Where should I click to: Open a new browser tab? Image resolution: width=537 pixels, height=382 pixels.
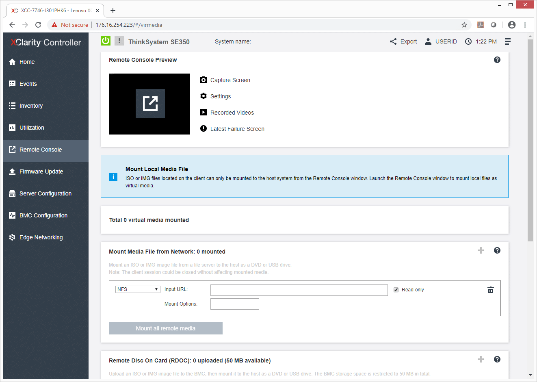(x=113, y=11)
